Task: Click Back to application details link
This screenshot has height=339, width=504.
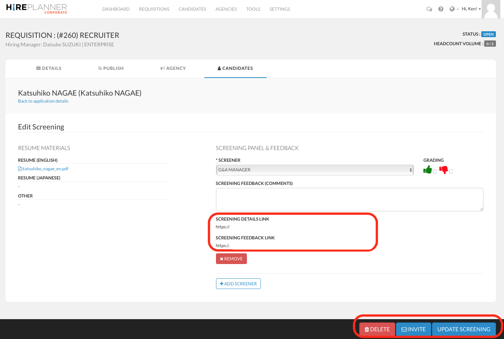Action: tap(43, 101)
